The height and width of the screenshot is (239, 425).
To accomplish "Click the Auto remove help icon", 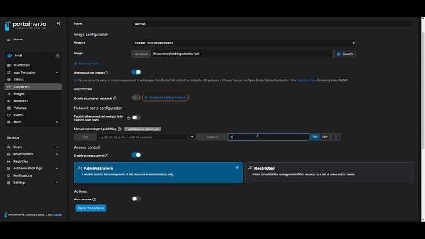I will [x=94, y=200].
